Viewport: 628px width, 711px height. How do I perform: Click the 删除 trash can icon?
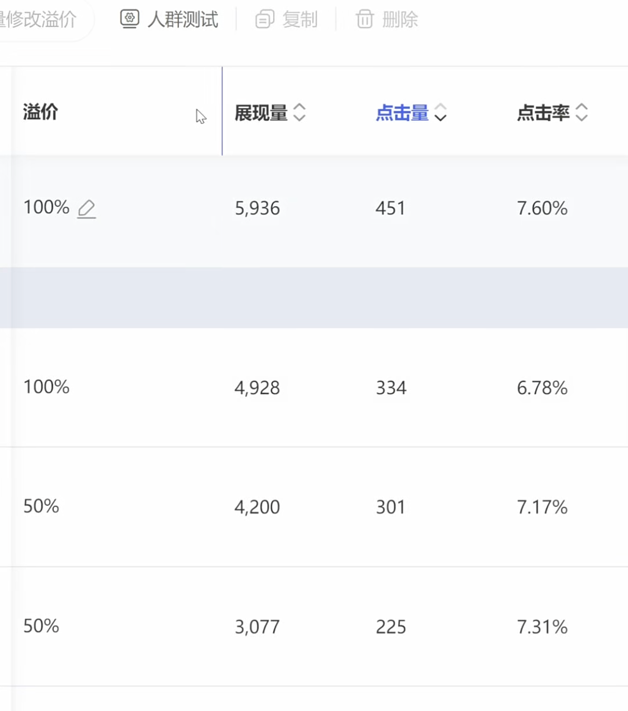point(365,20)
